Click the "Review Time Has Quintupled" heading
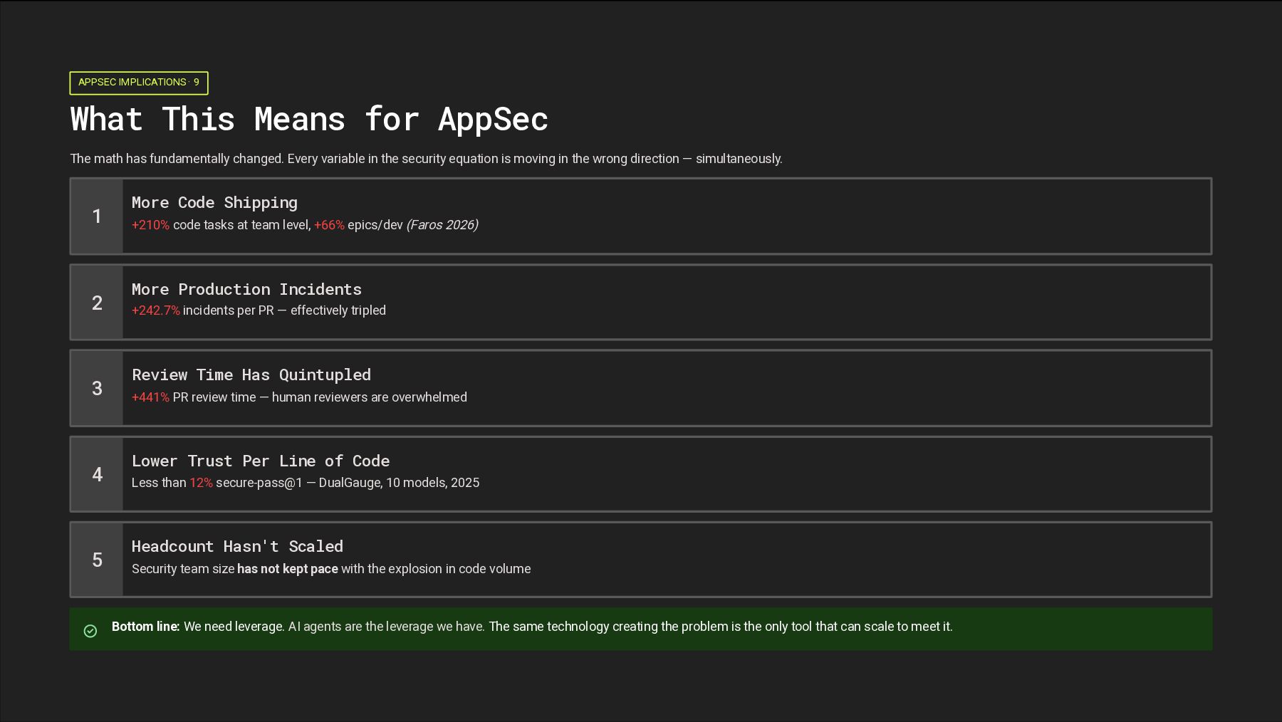Viewport: 1282px width, 722px height. [251, 375]
